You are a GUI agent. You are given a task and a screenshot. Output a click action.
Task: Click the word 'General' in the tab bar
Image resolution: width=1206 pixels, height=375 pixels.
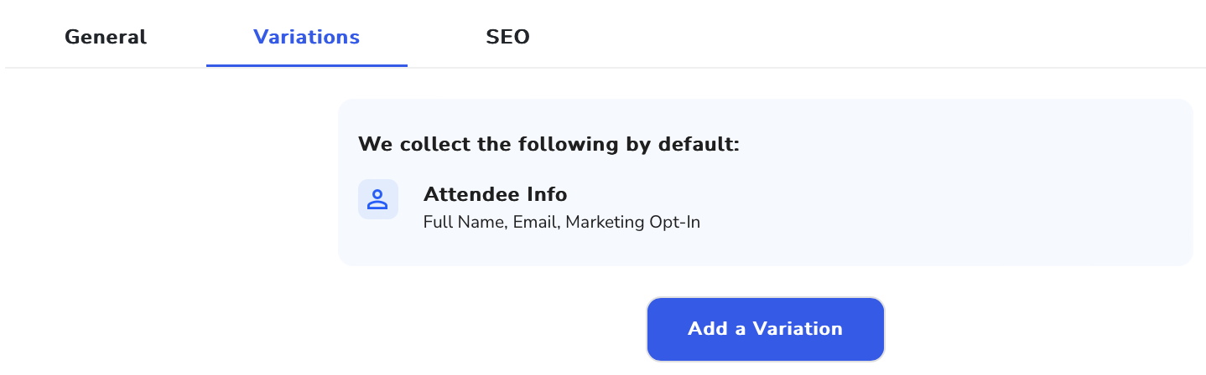click(106, 37)
